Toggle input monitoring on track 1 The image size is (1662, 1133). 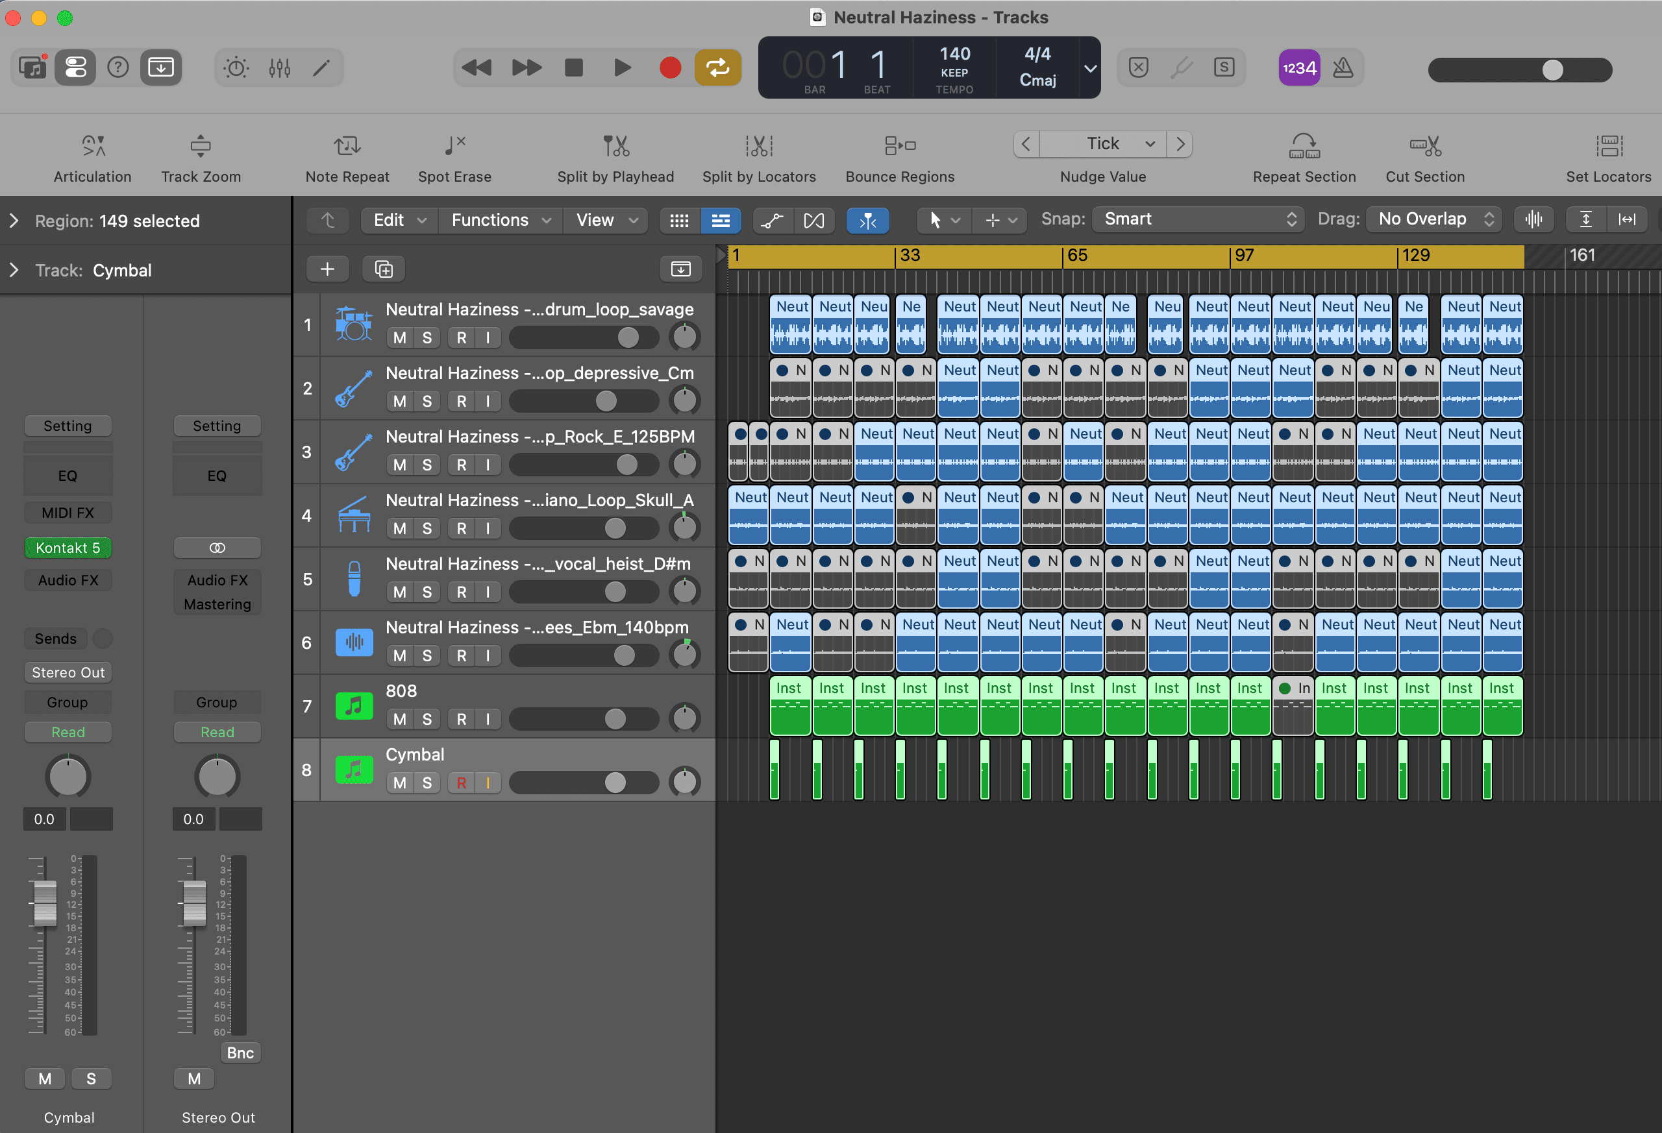point(488,337)
